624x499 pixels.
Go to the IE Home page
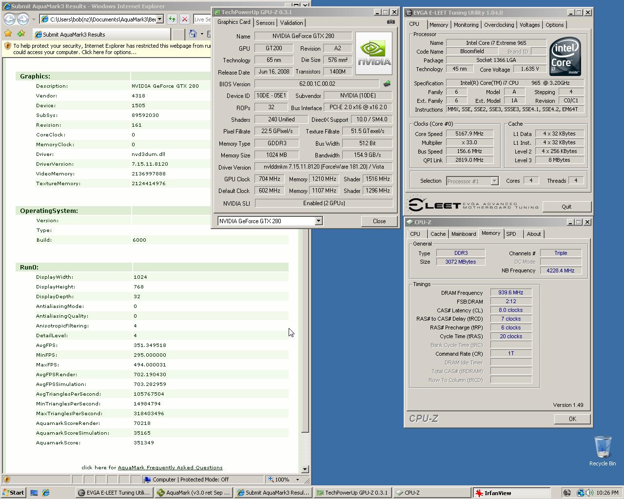[193, 34]
